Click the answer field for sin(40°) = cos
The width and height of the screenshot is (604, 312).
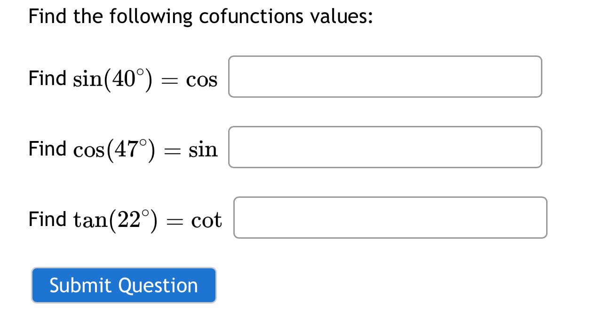(385, 76)
